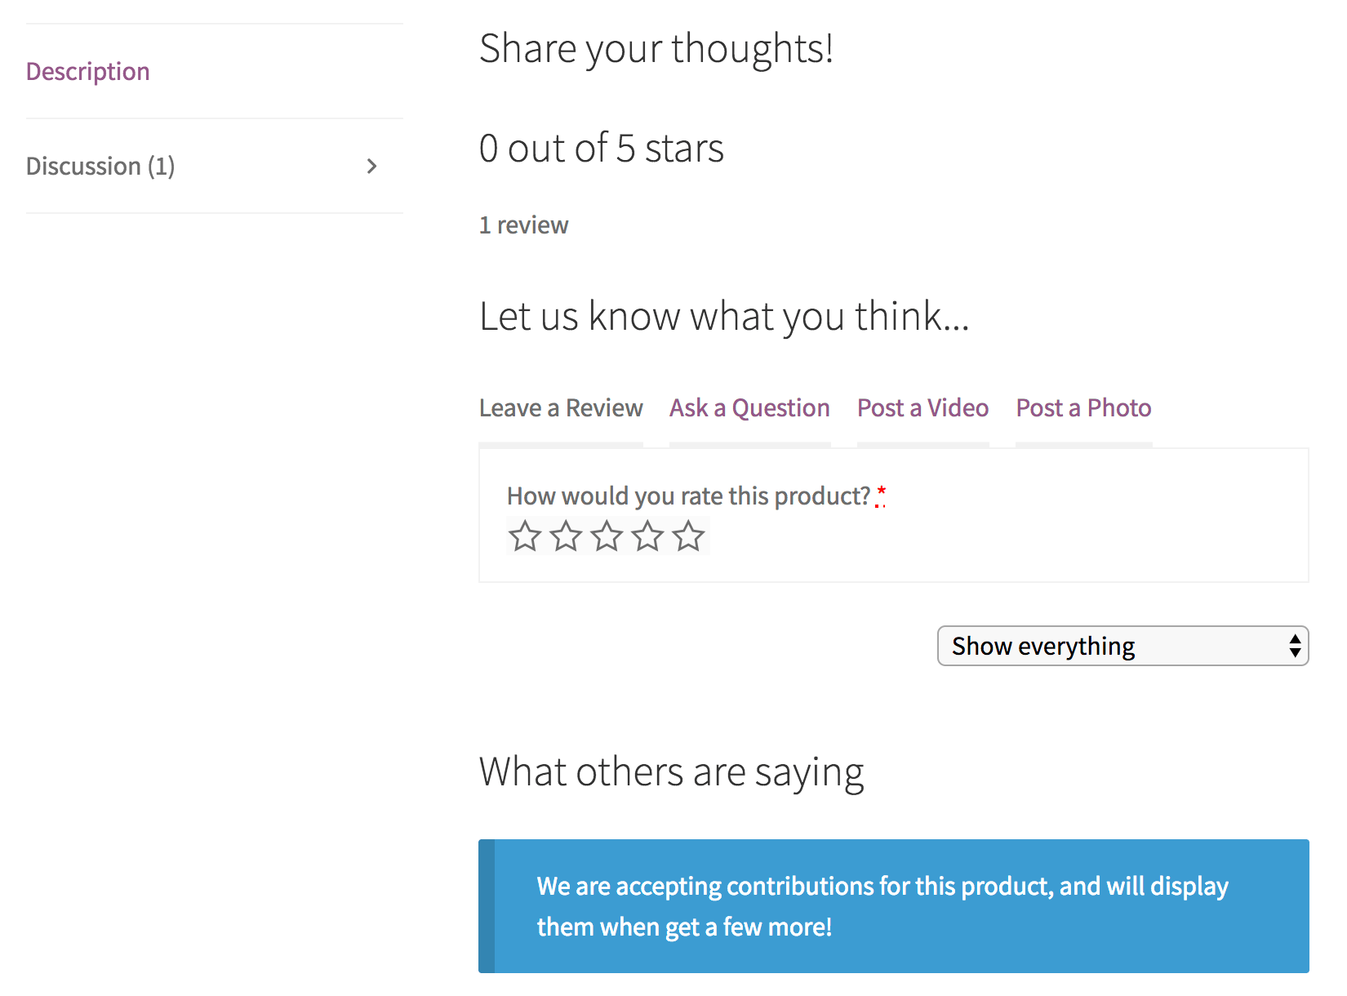Rate the product one star
The image size is (1347, 996).
526,536
